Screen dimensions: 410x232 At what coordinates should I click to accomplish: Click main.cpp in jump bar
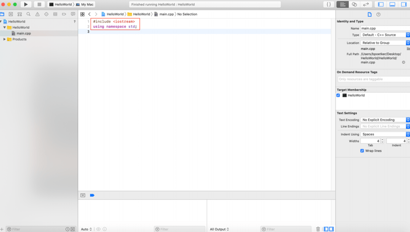tap(164, 14)
